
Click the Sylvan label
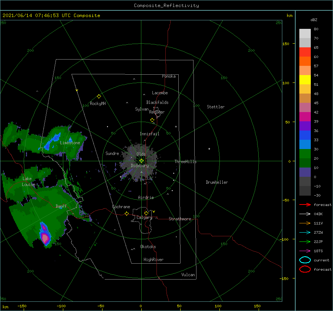(x=142, y=109)
